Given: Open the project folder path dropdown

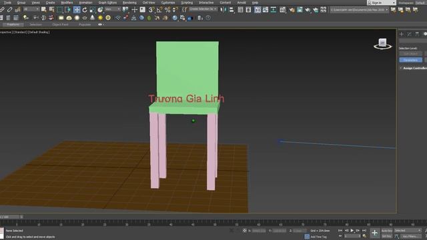Looking at the screenshot, I should click(x=359, y=10).
